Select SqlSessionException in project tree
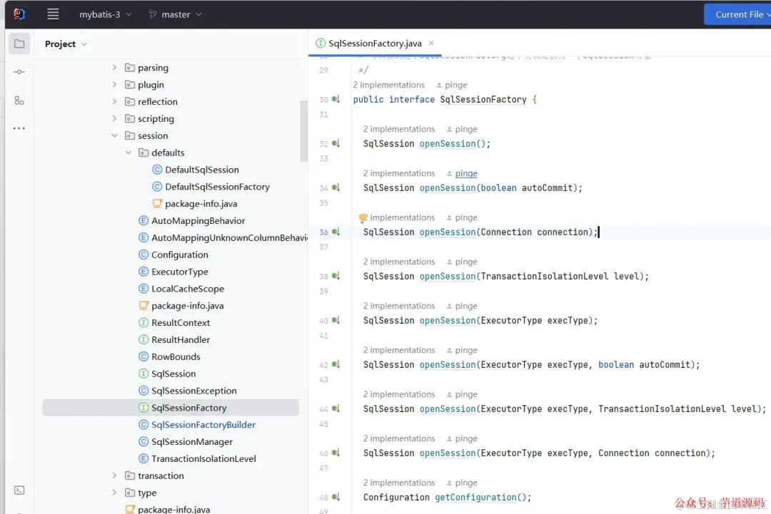Screen dimensions: 771x514 tap(193, 391)
